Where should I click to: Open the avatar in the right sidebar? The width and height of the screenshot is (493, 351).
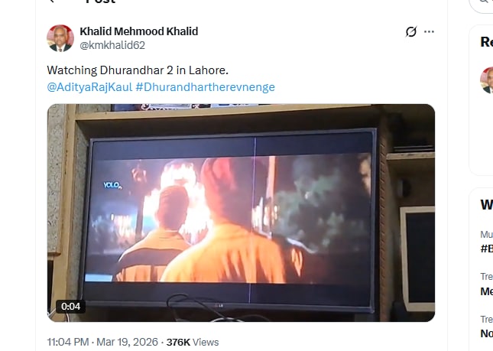coord(487,80)
